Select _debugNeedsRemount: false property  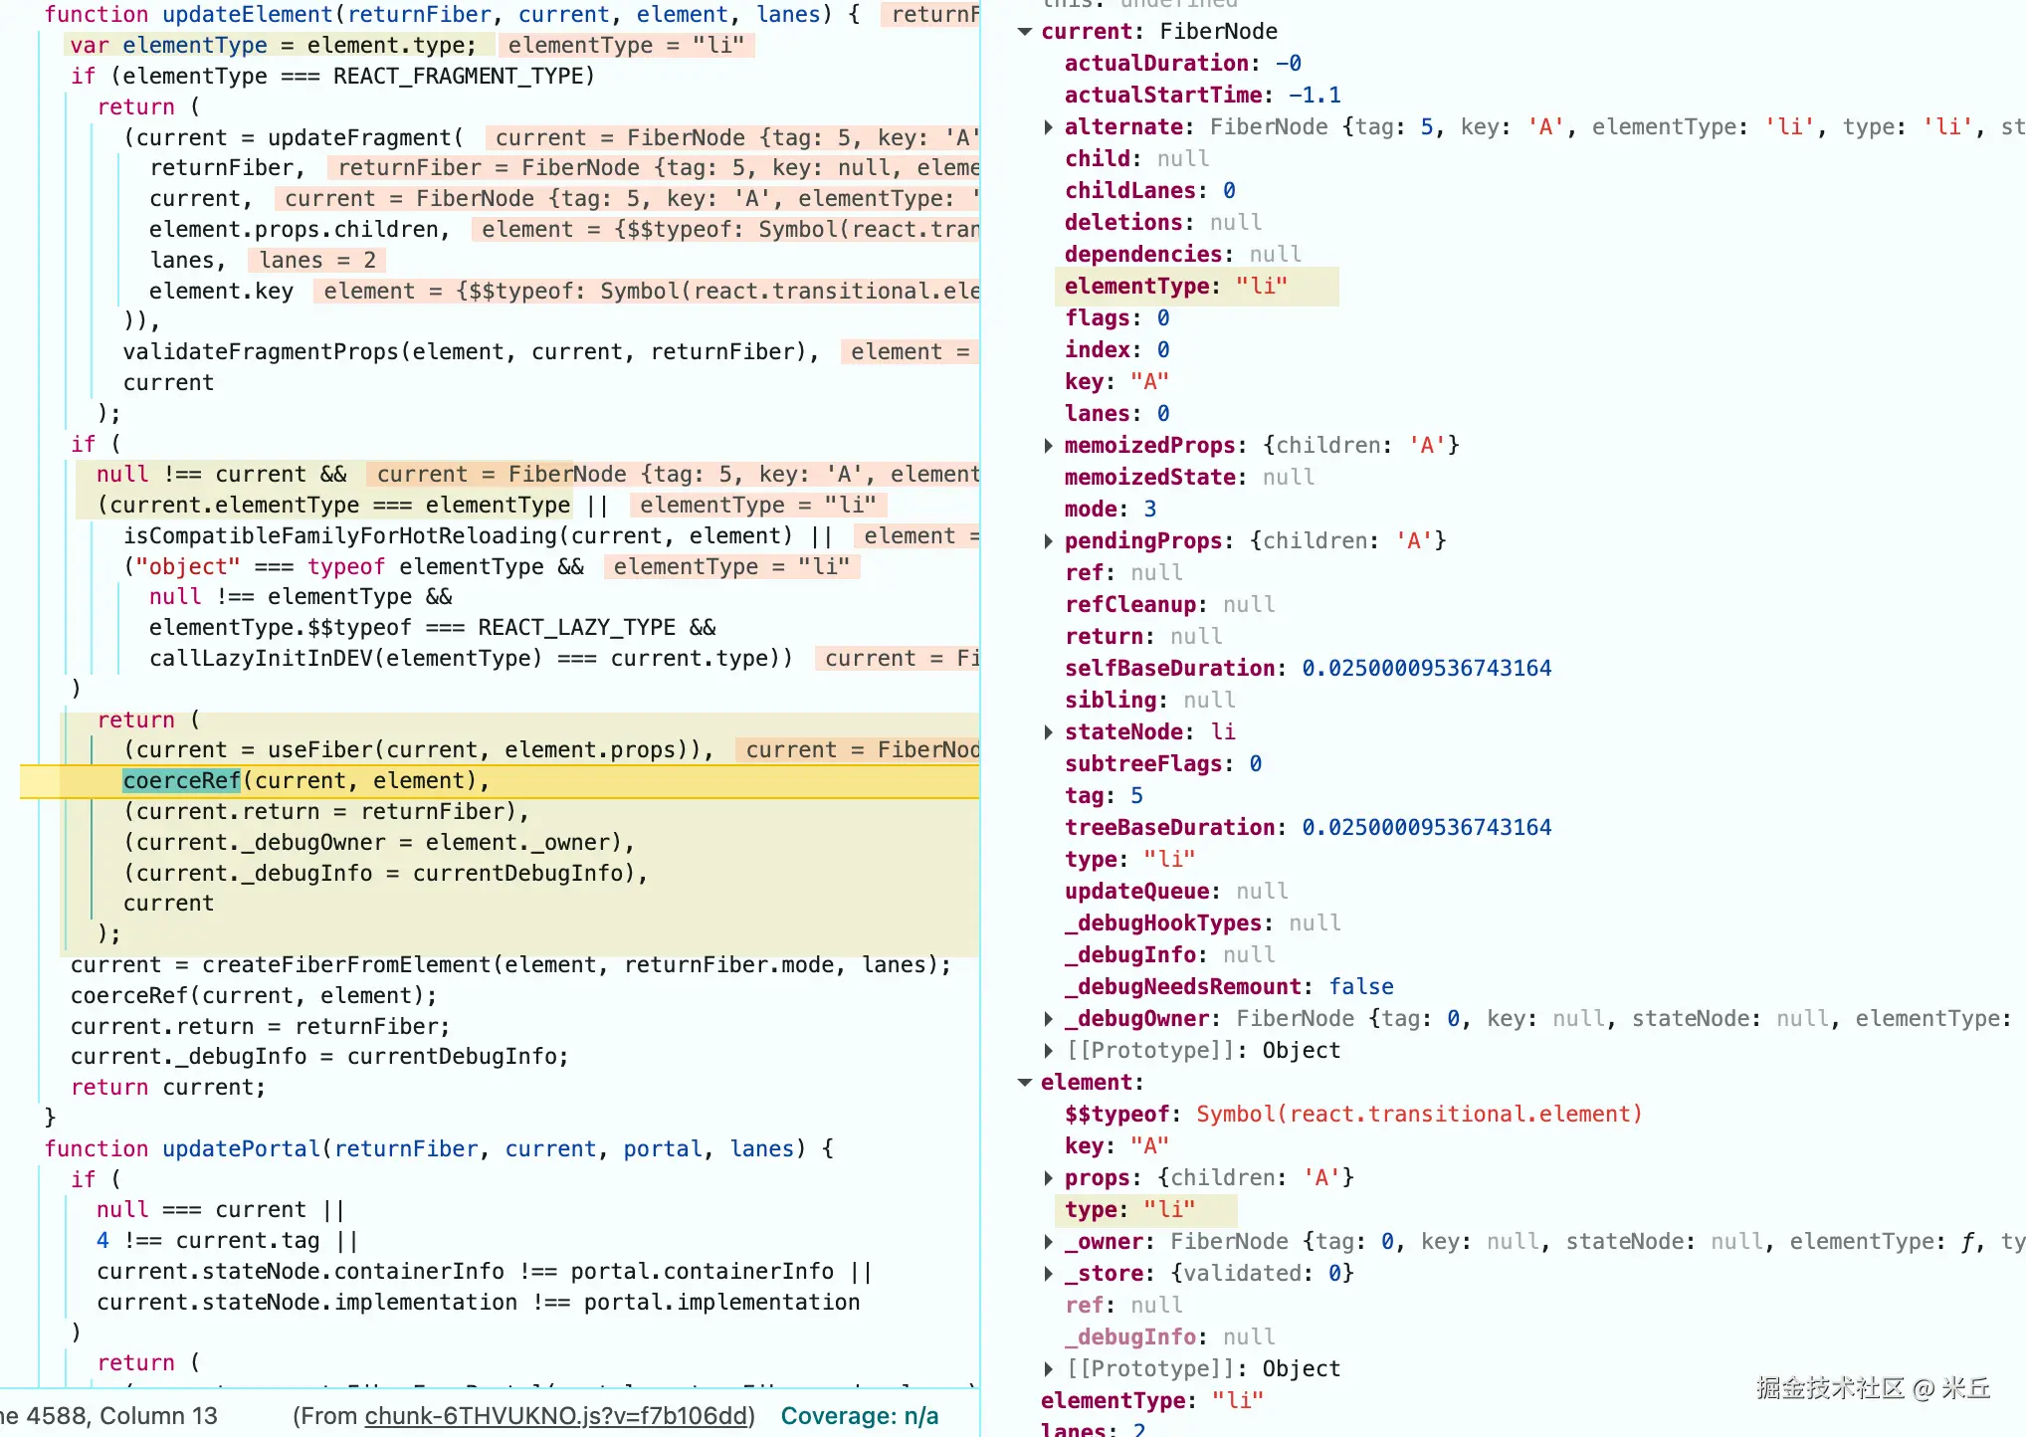tap(1229, 987)
